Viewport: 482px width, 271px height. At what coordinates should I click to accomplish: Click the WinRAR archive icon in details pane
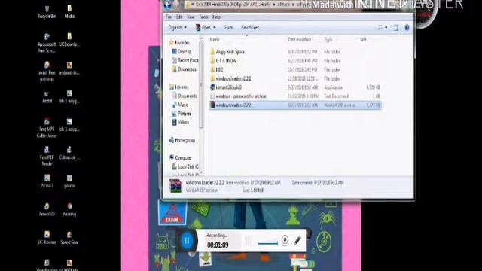click(175, 186)
